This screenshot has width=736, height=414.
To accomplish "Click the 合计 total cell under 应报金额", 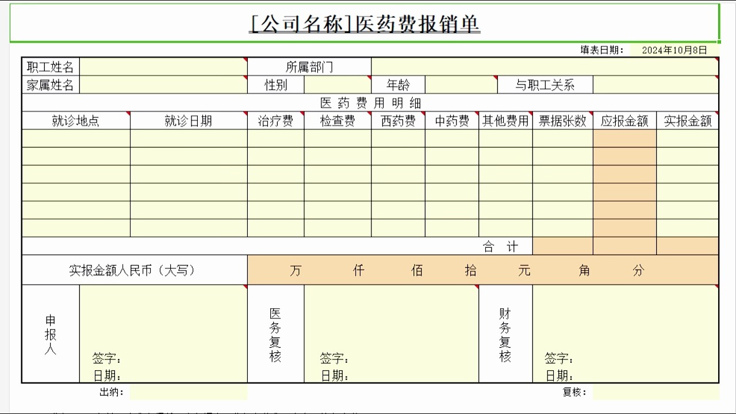I will 624,246.
